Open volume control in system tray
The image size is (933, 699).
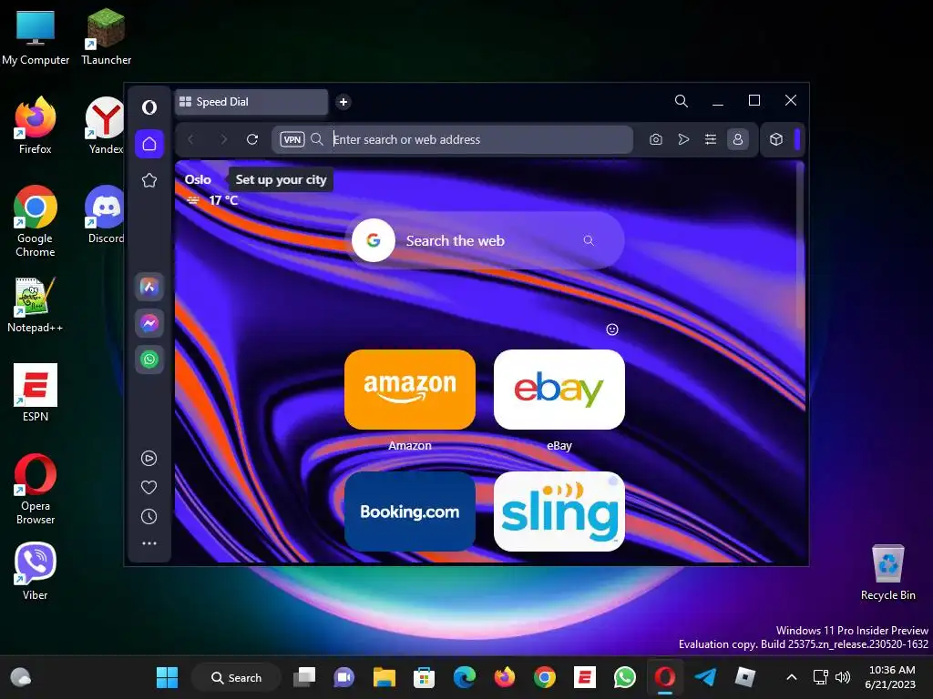tap(843, 677)
